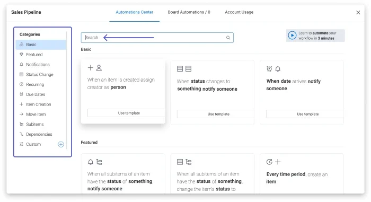The height and width of the screenshot is (202, 371).
Task: Click bell icon on subitems notify card
Action: coord(91,162)
